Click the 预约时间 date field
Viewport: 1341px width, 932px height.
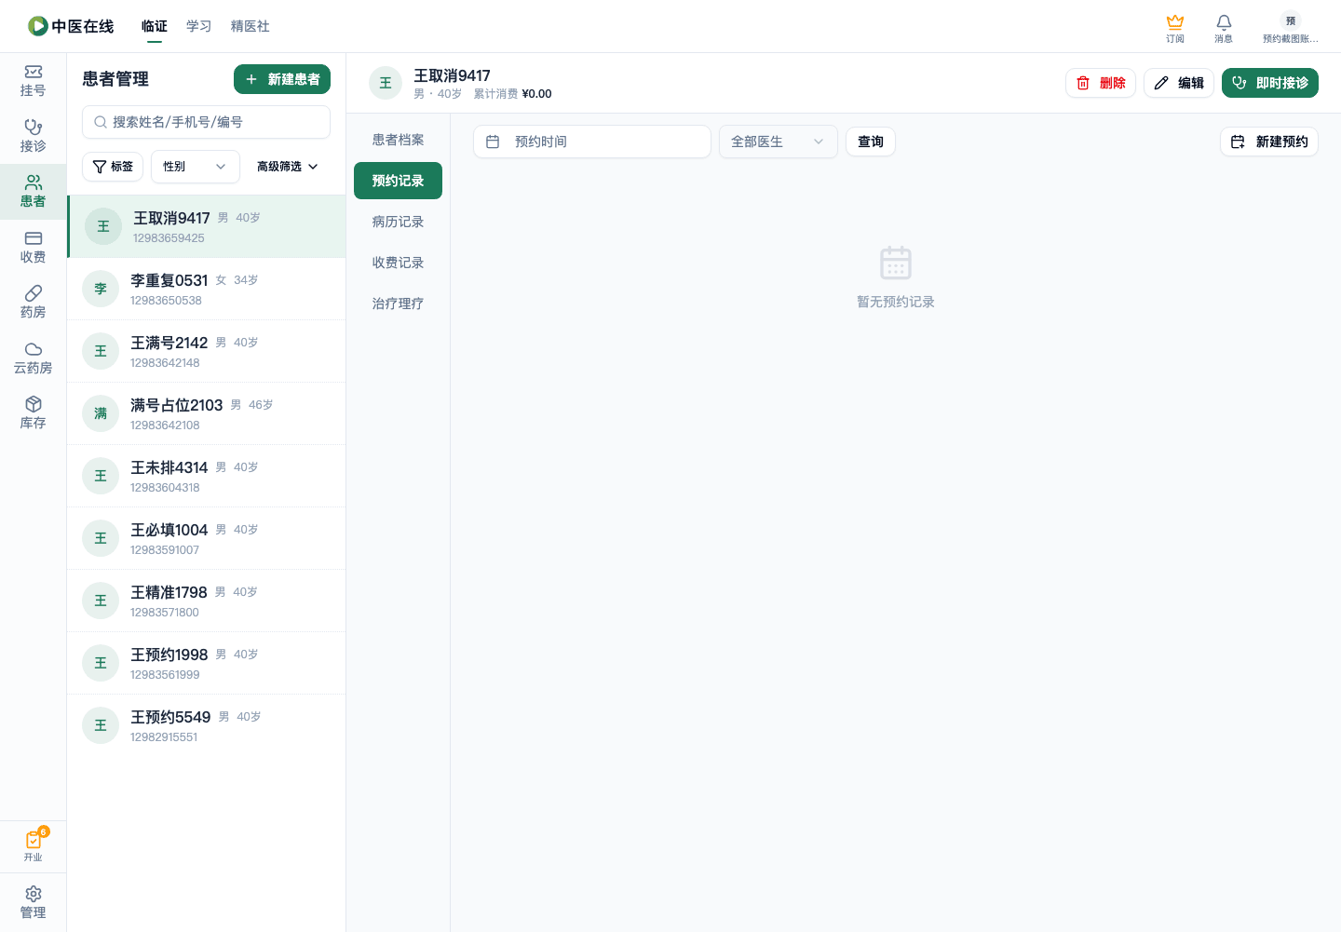[x=592, y=142]
